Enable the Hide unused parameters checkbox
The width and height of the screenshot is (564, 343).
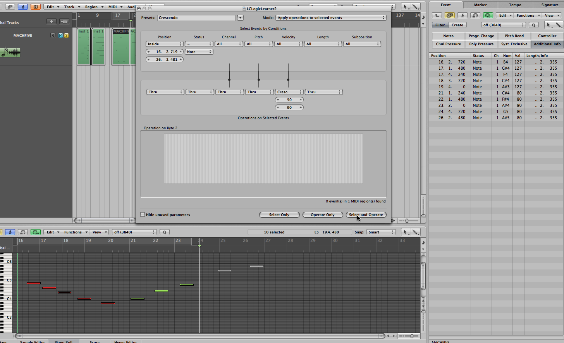point(143,214)
